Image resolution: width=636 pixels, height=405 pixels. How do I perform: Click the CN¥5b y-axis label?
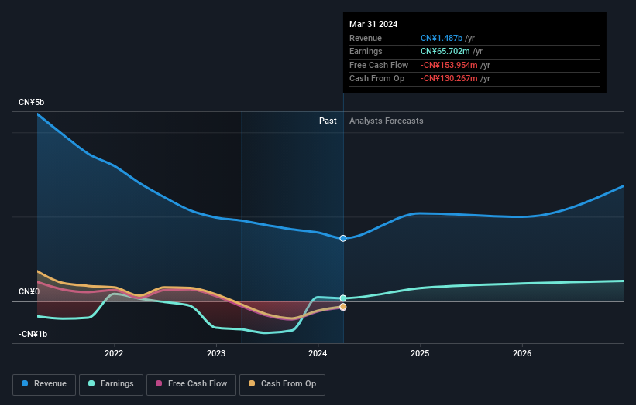pyautogui.click(x=31, y=102)
